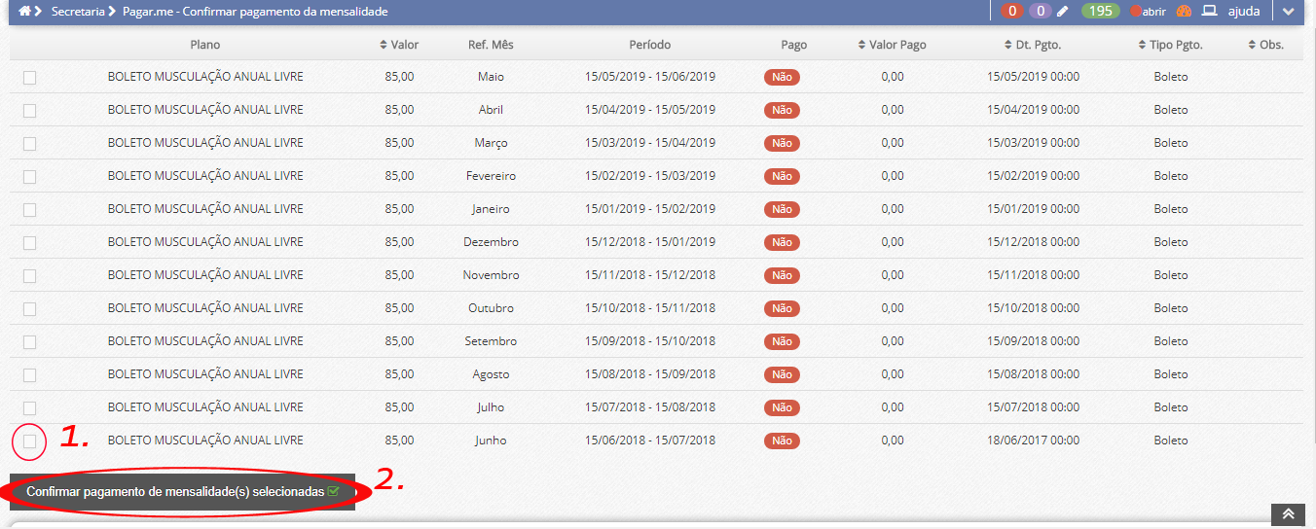The image size is (1316, 529).
Task: Open Secretaria breadcrumb item
Action: click(78, 12)
